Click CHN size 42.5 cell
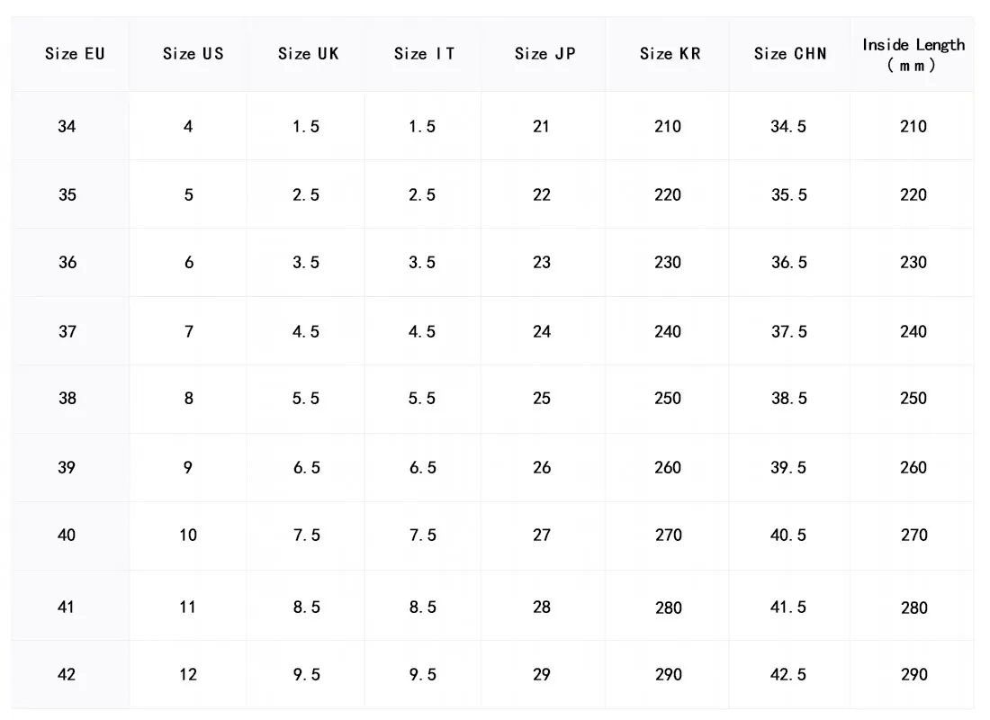The height and width of the screenshot is (720, 990). [788, 675]
